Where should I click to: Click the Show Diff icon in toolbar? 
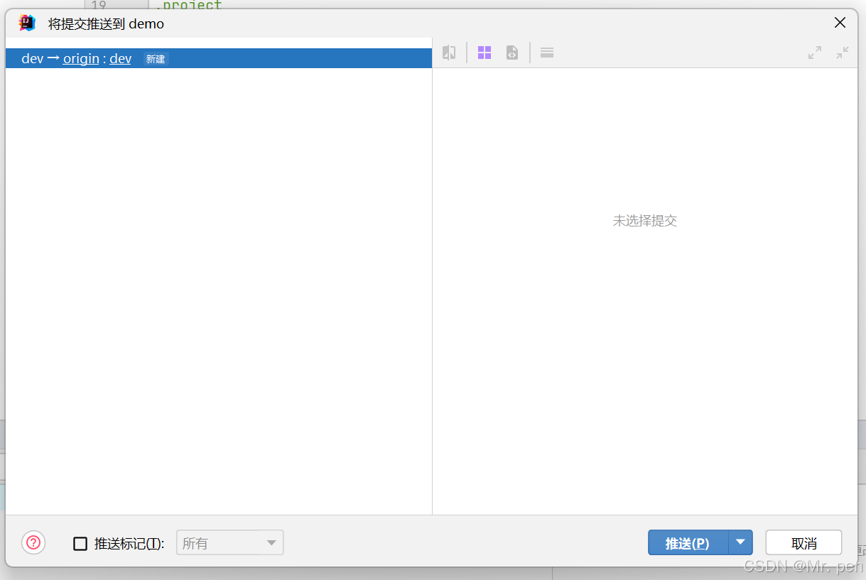point(449,53)
